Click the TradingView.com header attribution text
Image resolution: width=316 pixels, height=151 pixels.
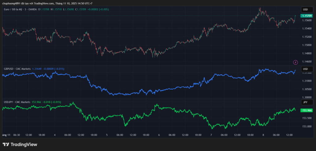point(43,3)
